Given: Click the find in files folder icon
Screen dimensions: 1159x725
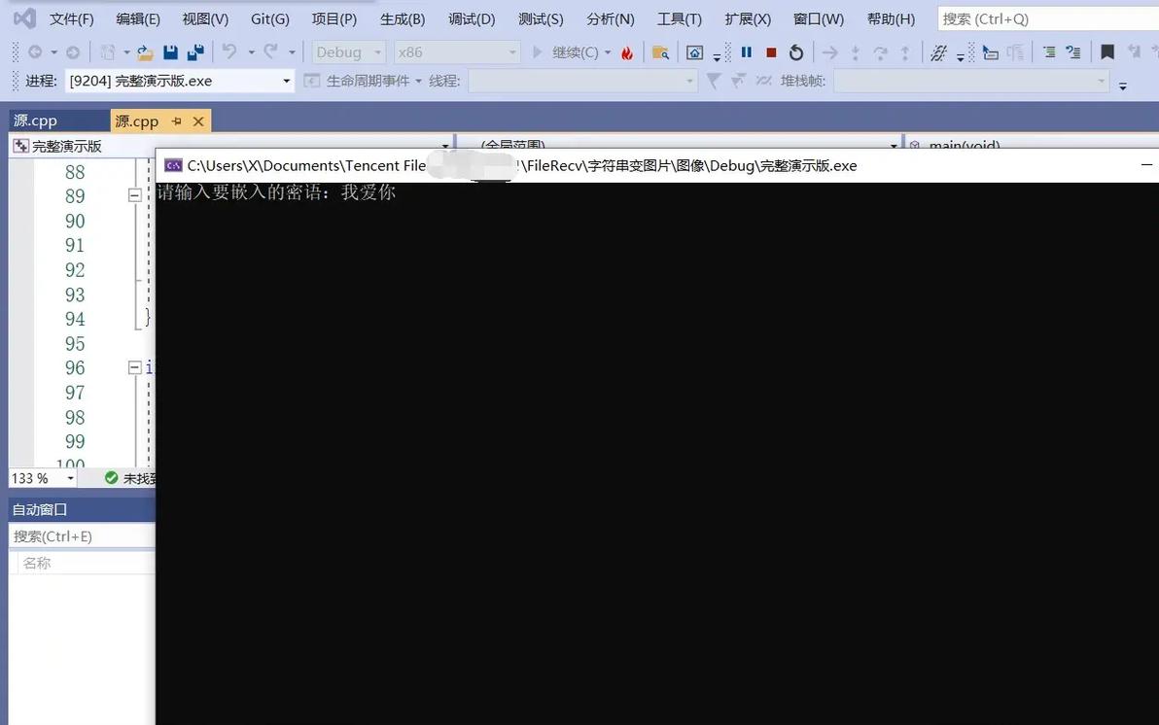Looking at the screenshot, I should click(x=660, y=52).
